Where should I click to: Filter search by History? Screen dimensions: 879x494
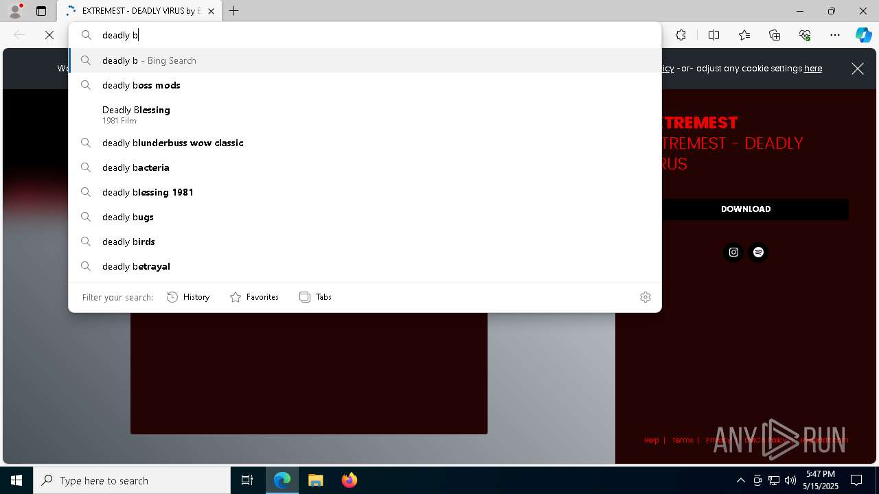point(188,297)
